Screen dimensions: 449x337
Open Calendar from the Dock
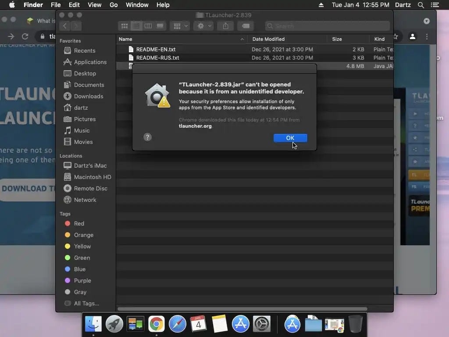[198, 324]
